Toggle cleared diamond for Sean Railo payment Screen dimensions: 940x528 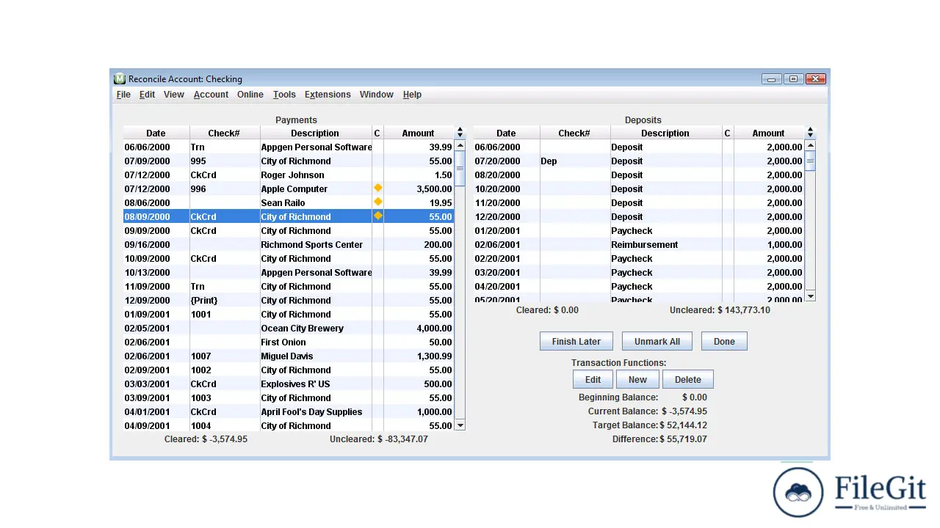pos(377,202)
